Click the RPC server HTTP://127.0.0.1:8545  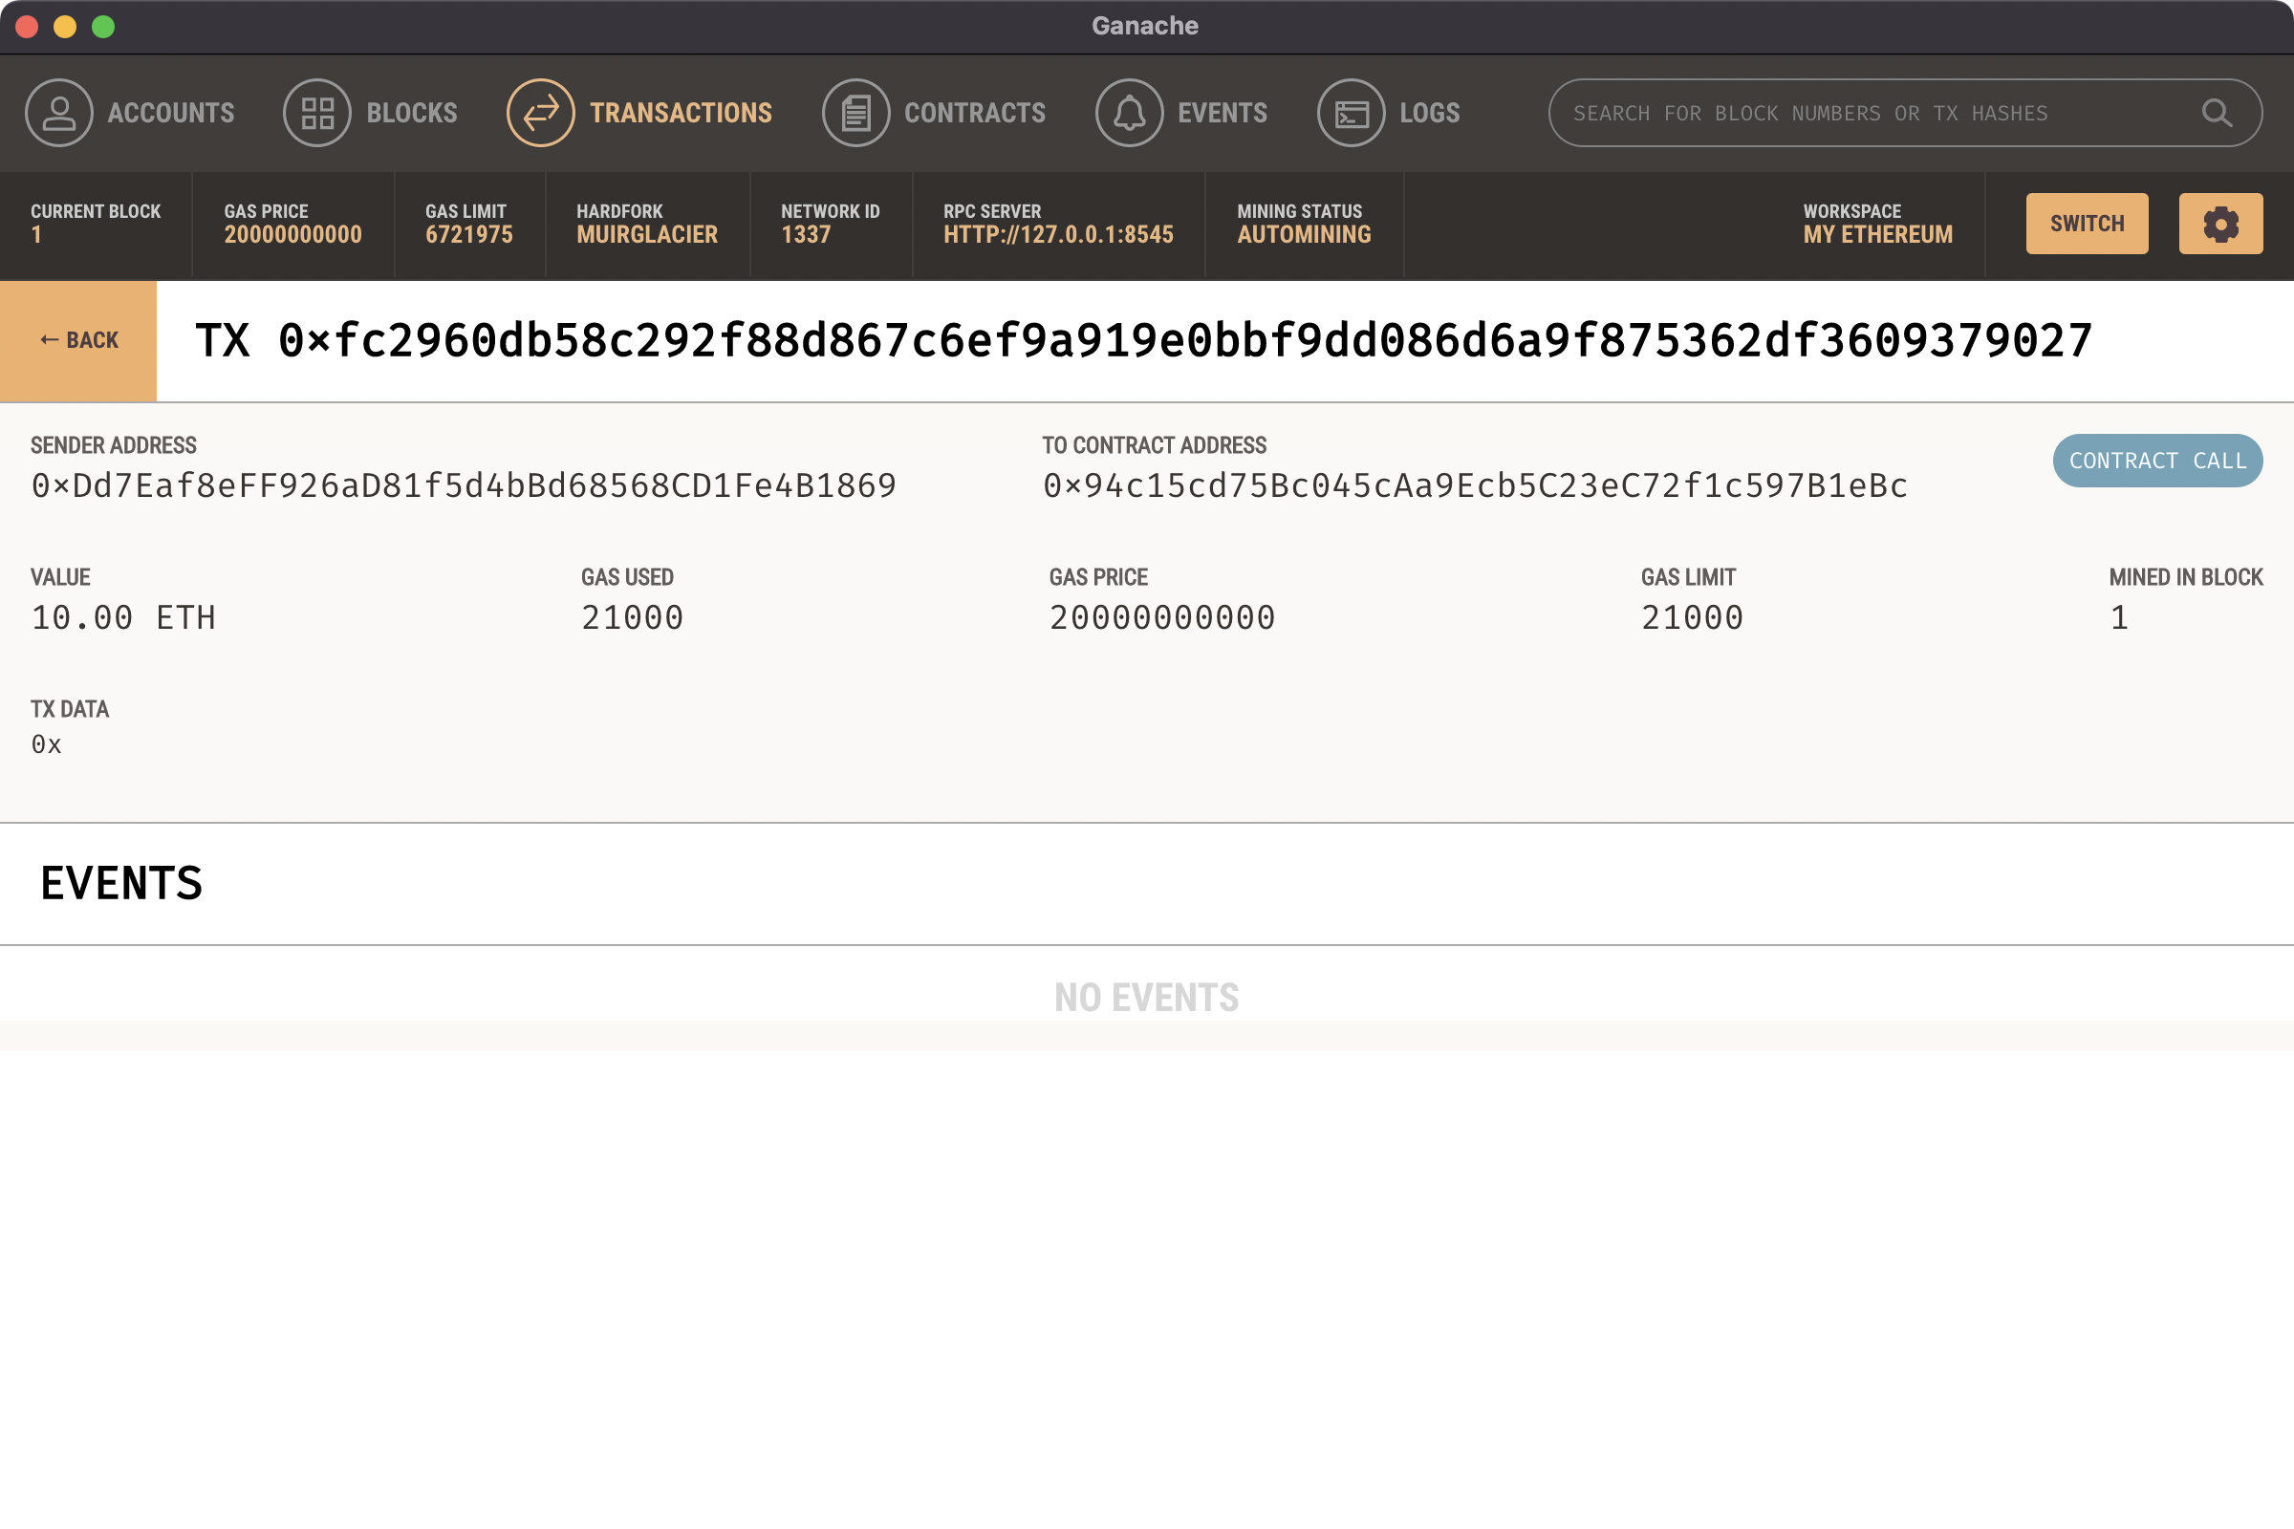tap(1058, 235)
